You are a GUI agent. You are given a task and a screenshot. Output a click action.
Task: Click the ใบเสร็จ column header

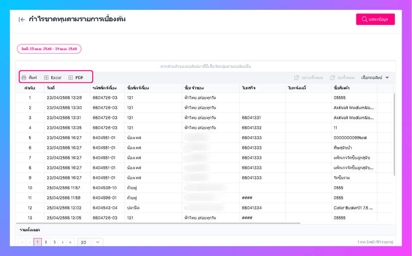pos(262,88)
